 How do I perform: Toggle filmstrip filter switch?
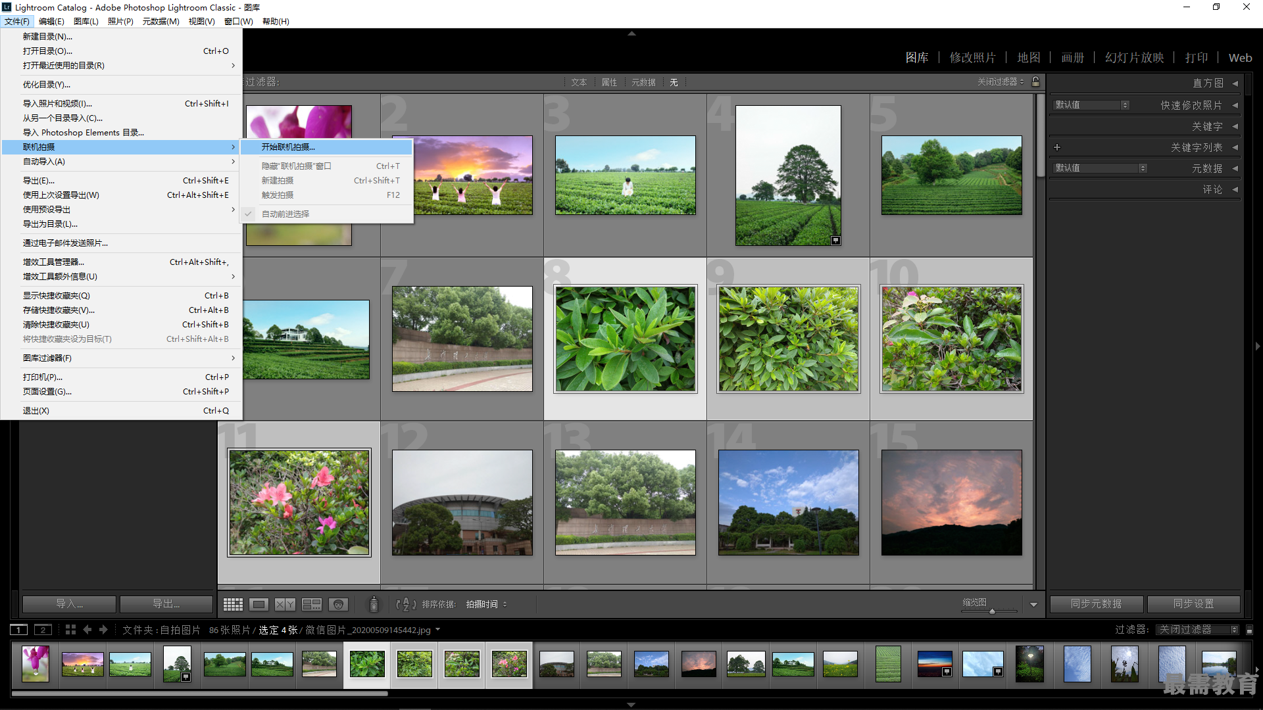click(x=1249, y=630)
